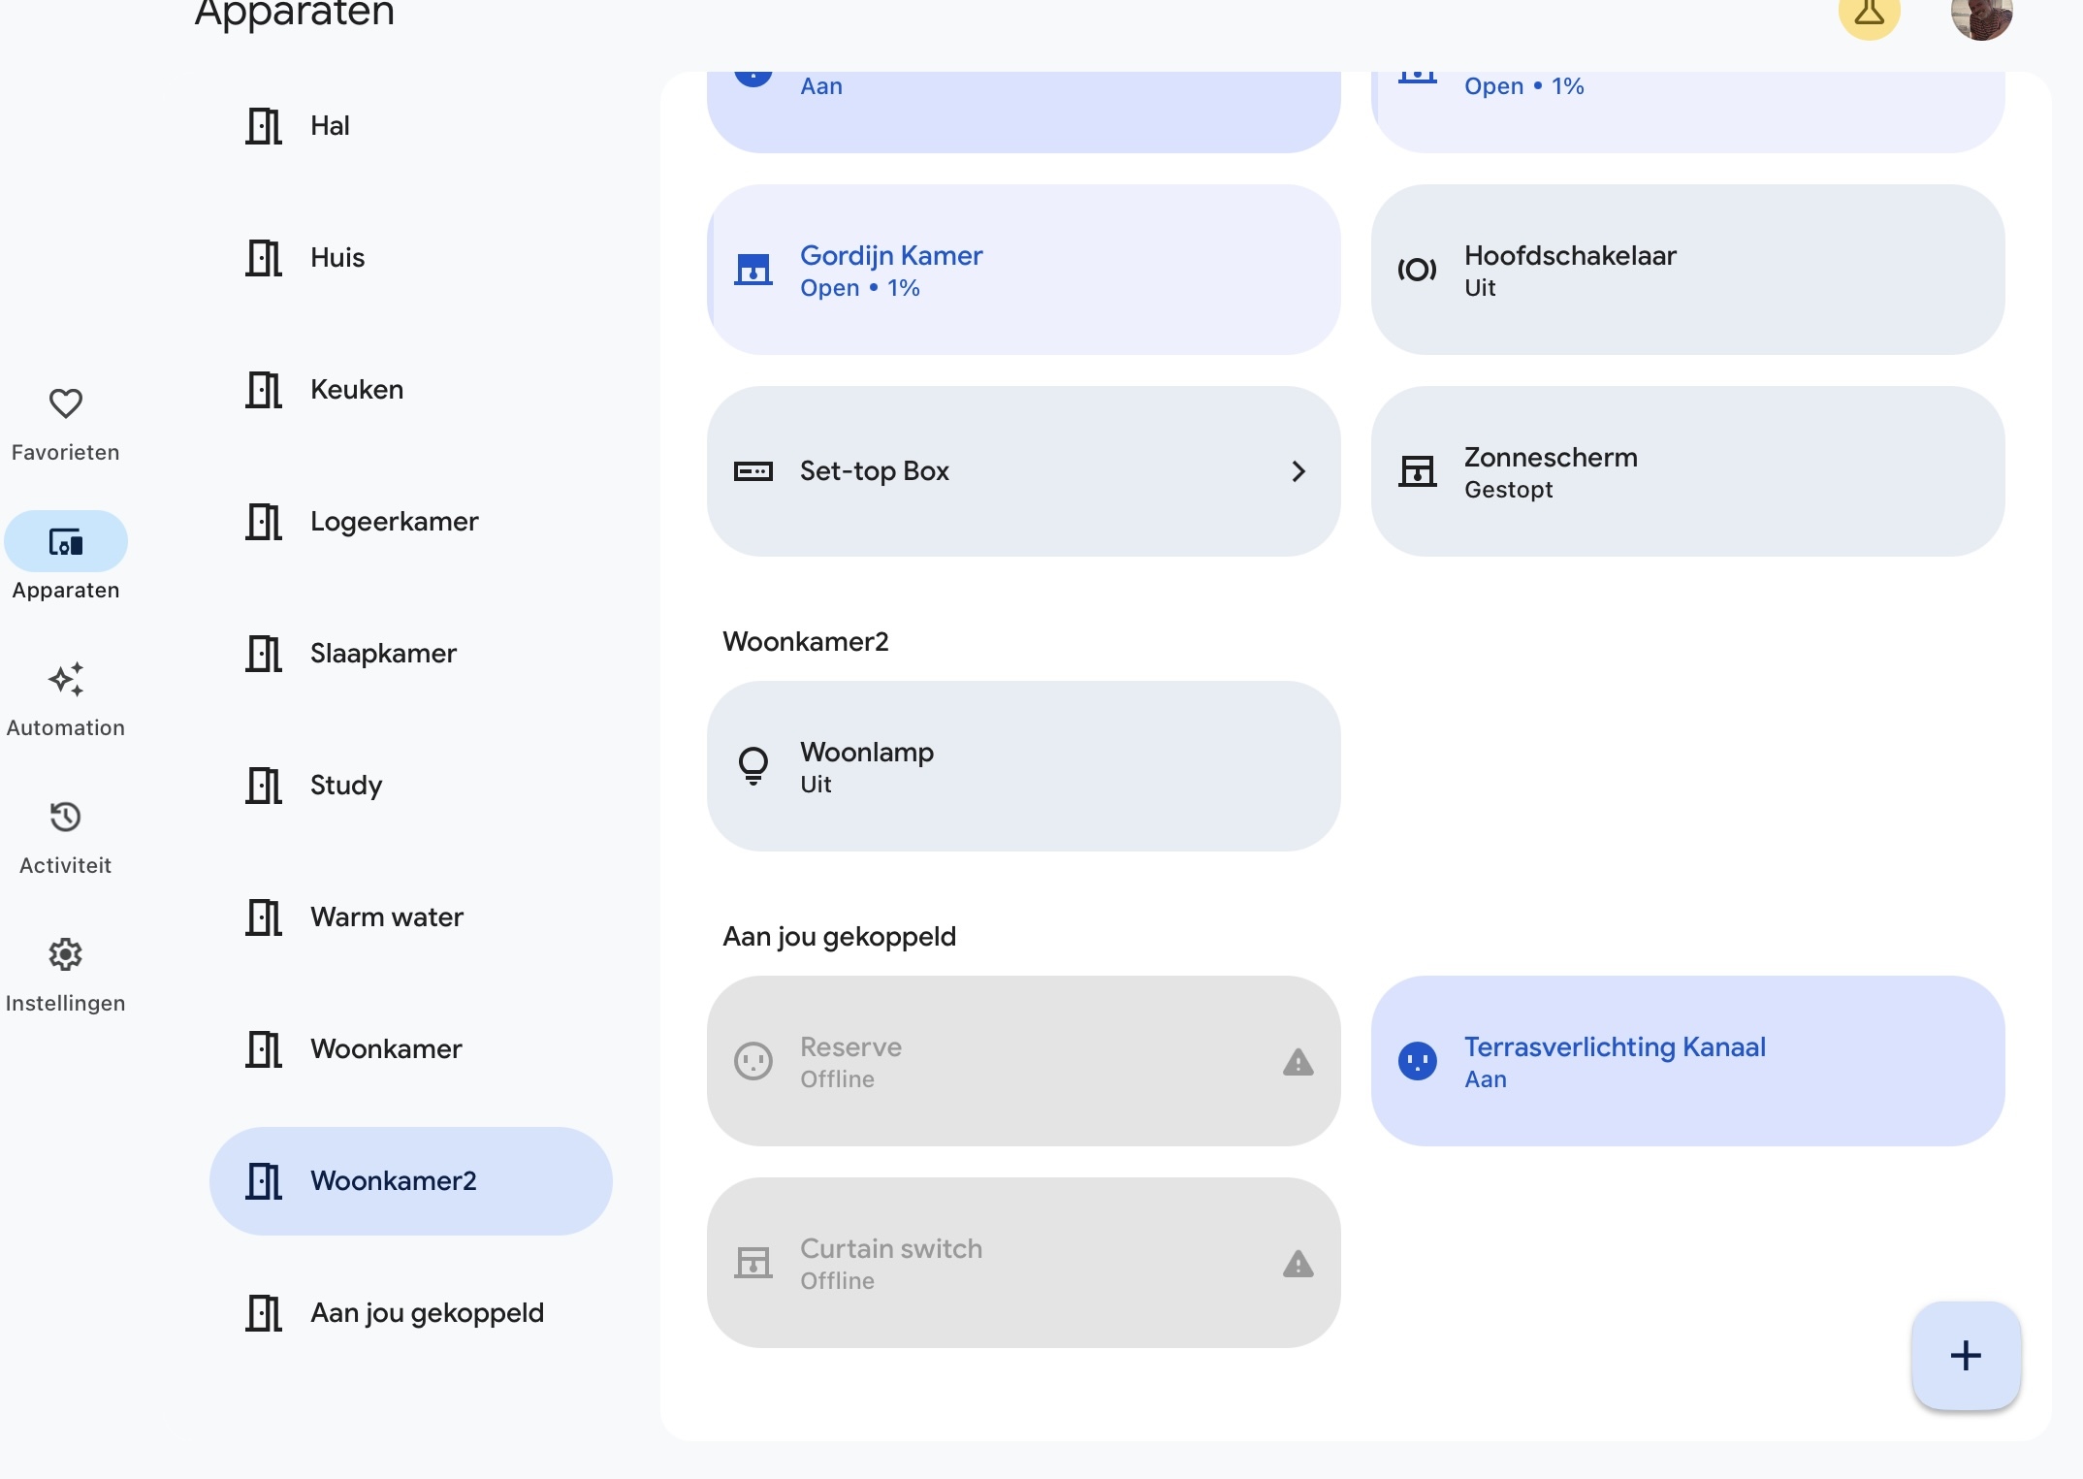Toggle the Zonnescherm Gestopt tile
2083x1479 pixels.
click(1687, 471)
